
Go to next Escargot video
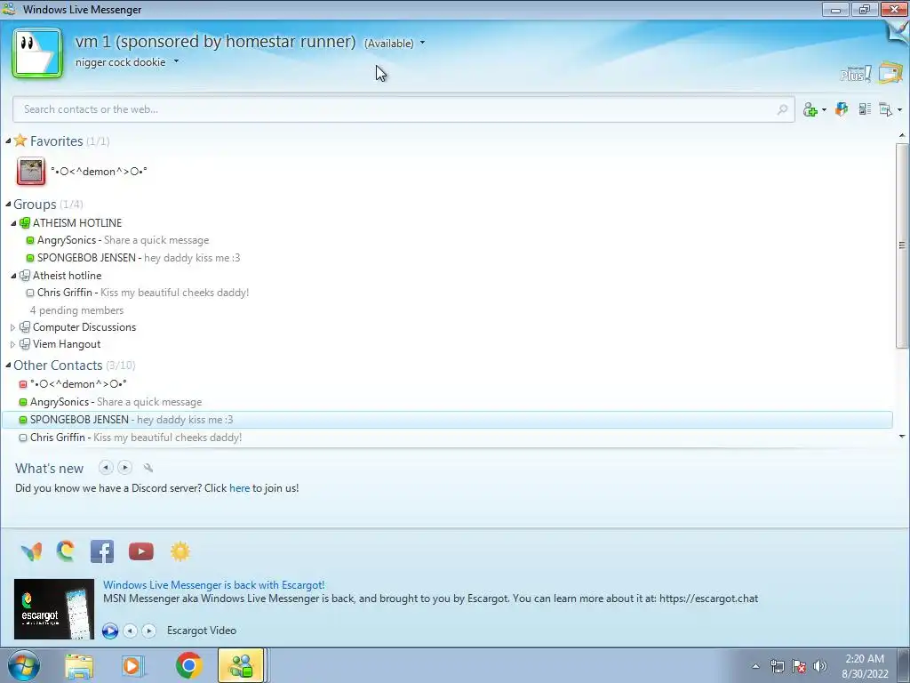(x=149, y=631)
